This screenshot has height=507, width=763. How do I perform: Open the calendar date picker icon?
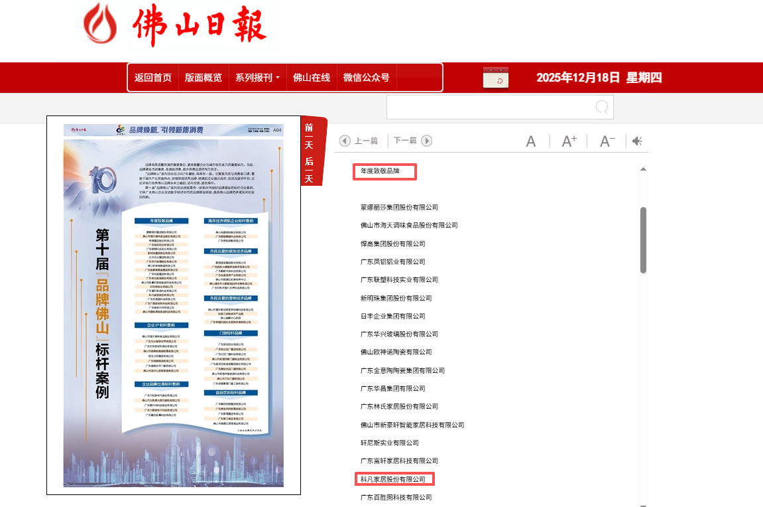tap(495, 78)
